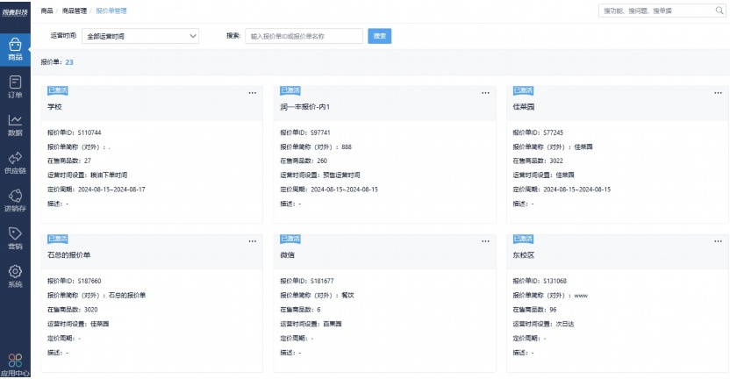This screenshot has width=730, height=379.
Task: Open the 商品 sidebar section
Action: (x=15, y=49)
